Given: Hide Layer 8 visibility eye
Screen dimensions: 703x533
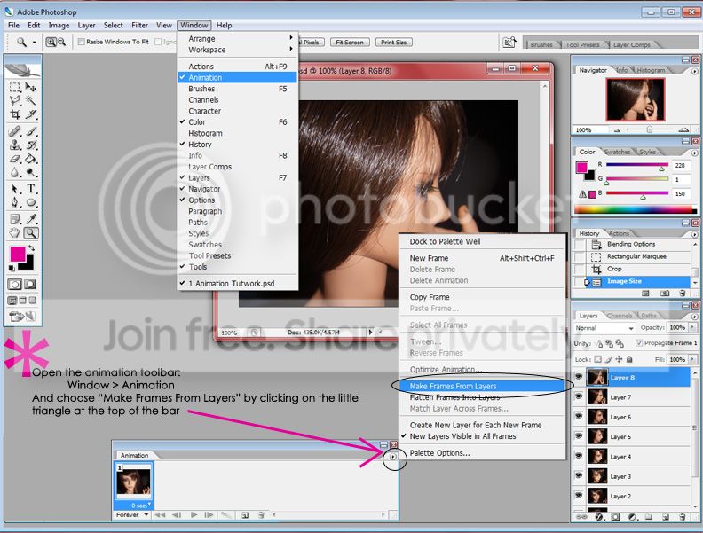Looking at the screenshot, I should [579, 377].
